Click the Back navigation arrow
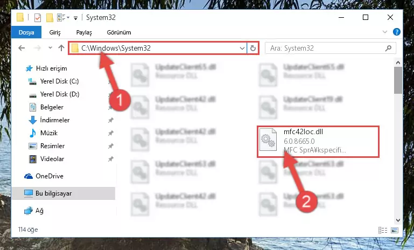 pos(22,48)
